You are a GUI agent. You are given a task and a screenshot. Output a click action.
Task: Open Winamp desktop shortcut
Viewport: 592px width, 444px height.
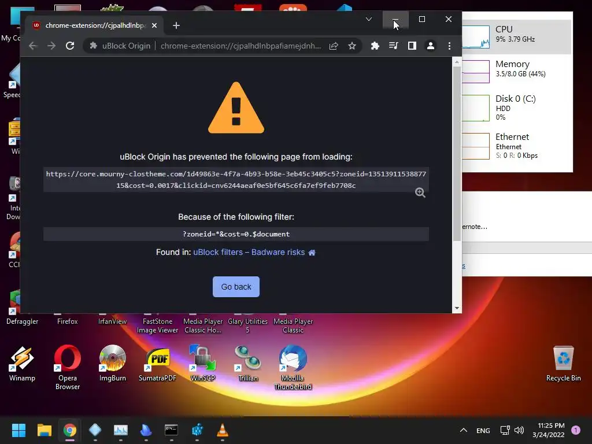(22, 363)
